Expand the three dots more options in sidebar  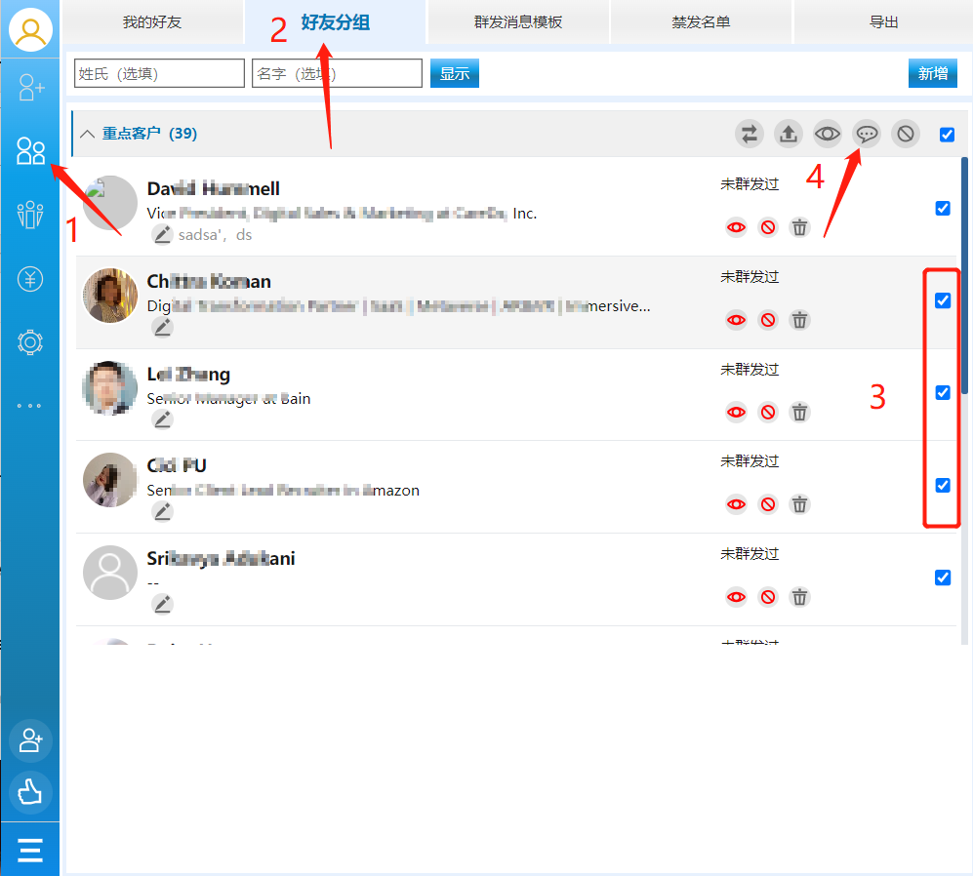tap(30, 406)
